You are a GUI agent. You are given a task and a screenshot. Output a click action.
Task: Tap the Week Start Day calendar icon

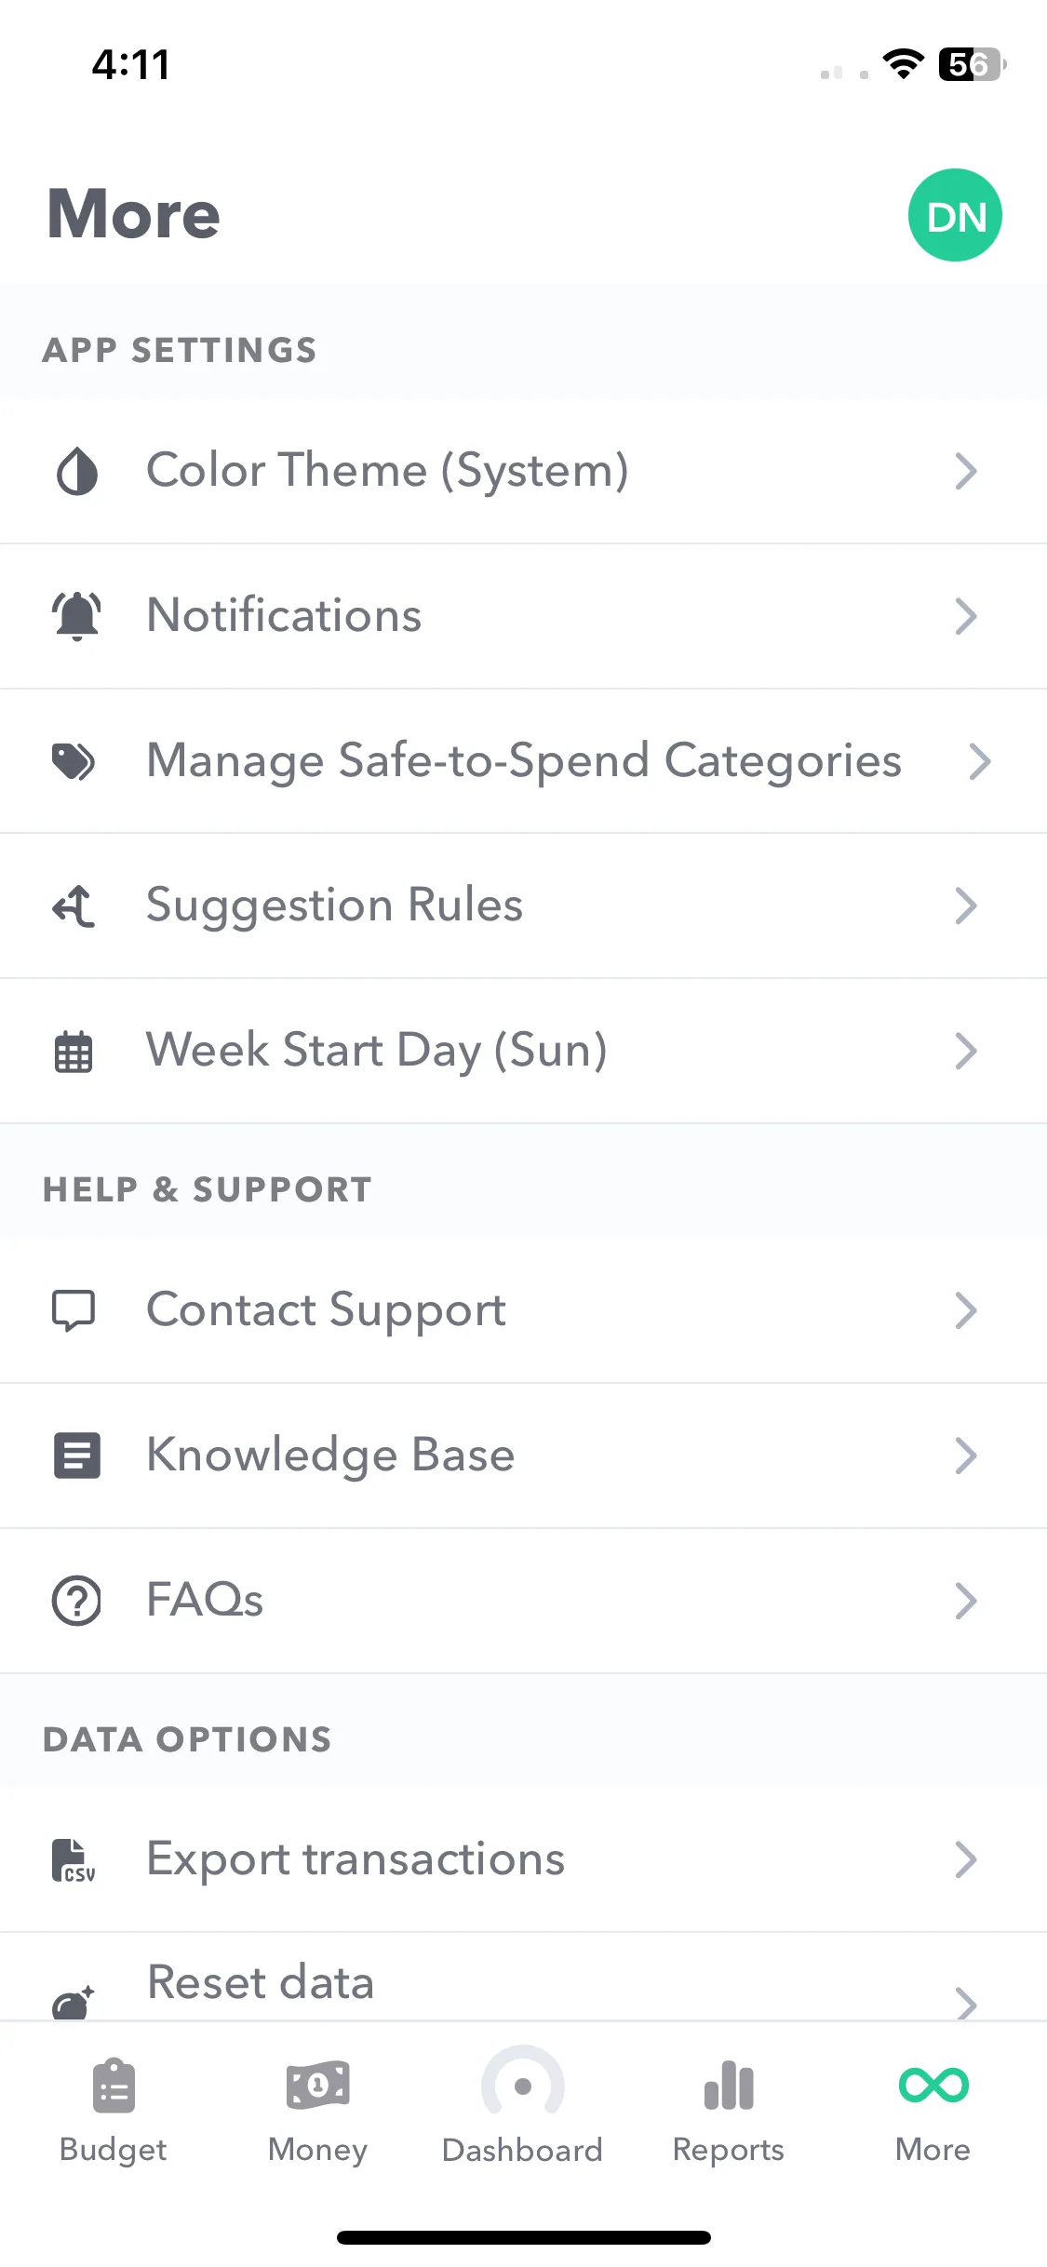[74, 1052]
